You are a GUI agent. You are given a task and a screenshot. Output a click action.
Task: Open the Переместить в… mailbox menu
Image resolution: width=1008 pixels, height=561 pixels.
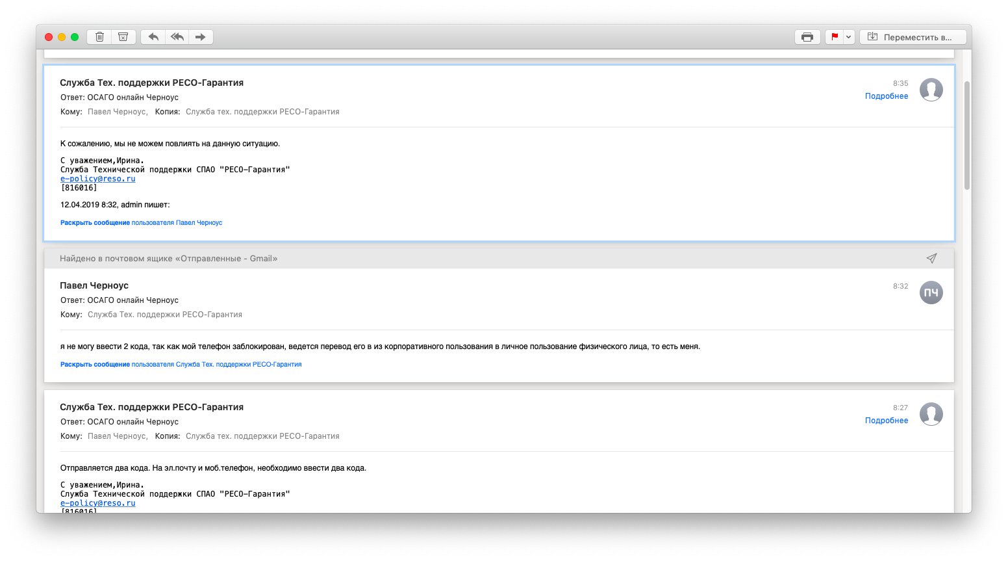pos(912,37)
